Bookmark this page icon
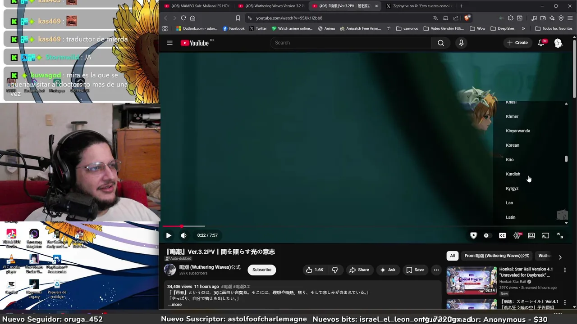The height and width of the screenshot is (324, 577). (x=238, y=18)
